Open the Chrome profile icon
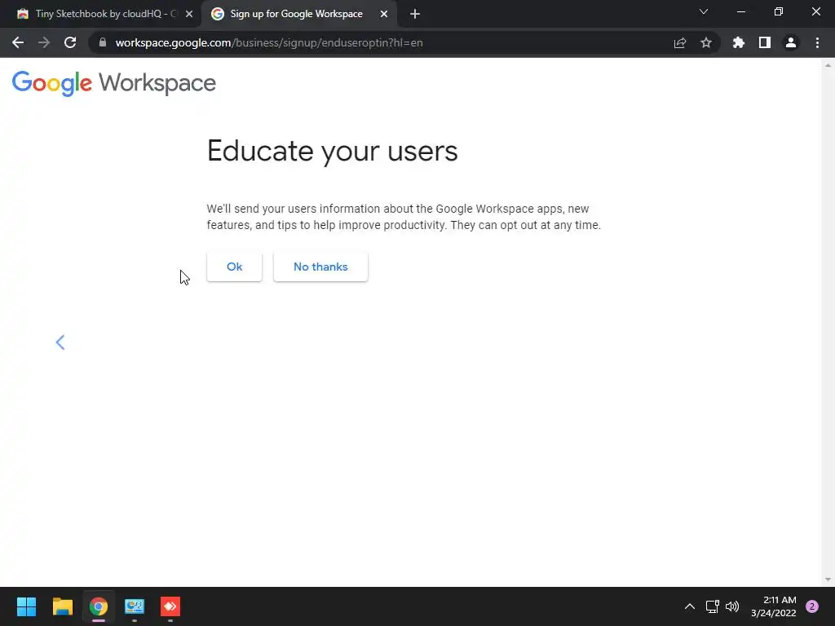835x626 pixels. click(x=791, y=42)
